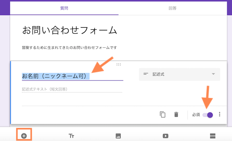
Task: Add a new section to the form
Action: 213,136
